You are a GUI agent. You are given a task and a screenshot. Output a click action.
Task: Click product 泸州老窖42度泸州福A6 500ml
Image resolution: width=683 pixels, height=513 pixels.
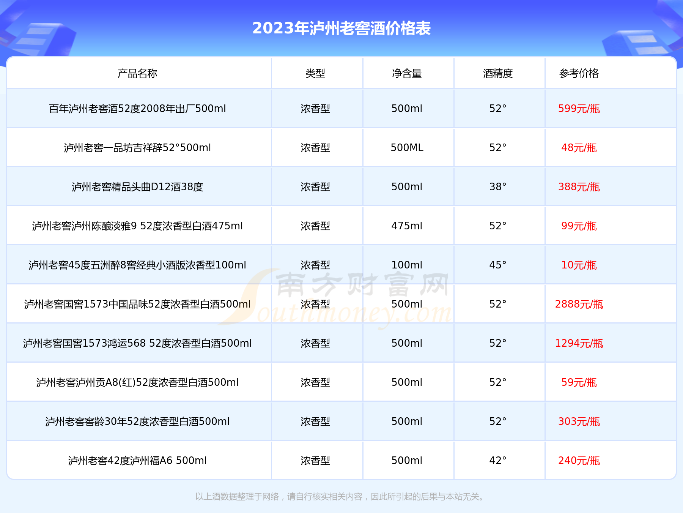point(137,461)
